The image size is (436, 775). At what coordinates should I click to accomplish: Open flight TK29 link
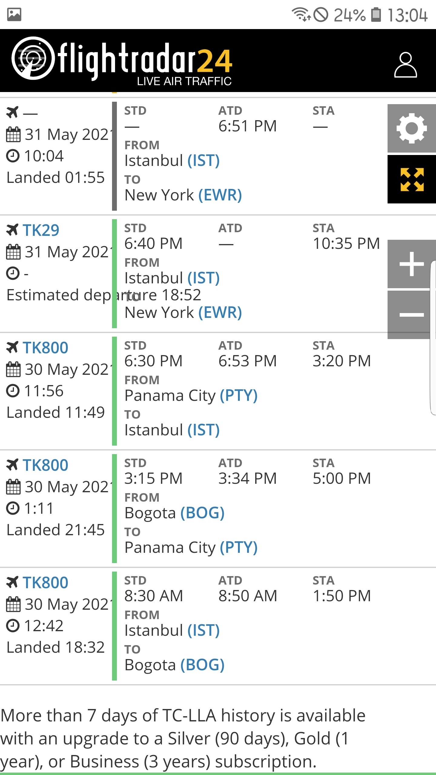click(x=41, y=230)
